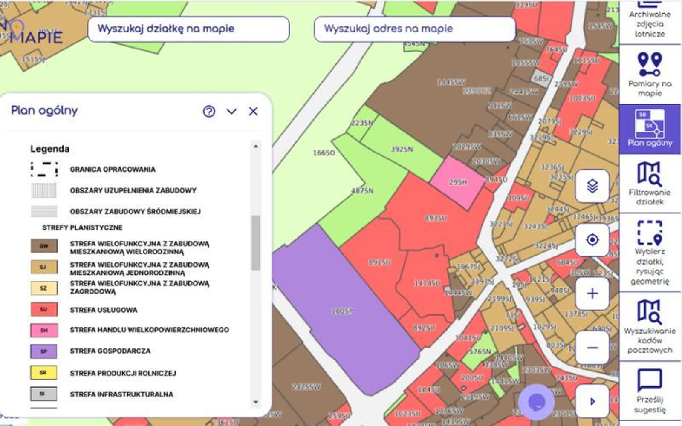682x426 pixels.
Task: Collapse the Plan ogólny panel chevron
Action: pyautogui.click(x=231, y=112)
